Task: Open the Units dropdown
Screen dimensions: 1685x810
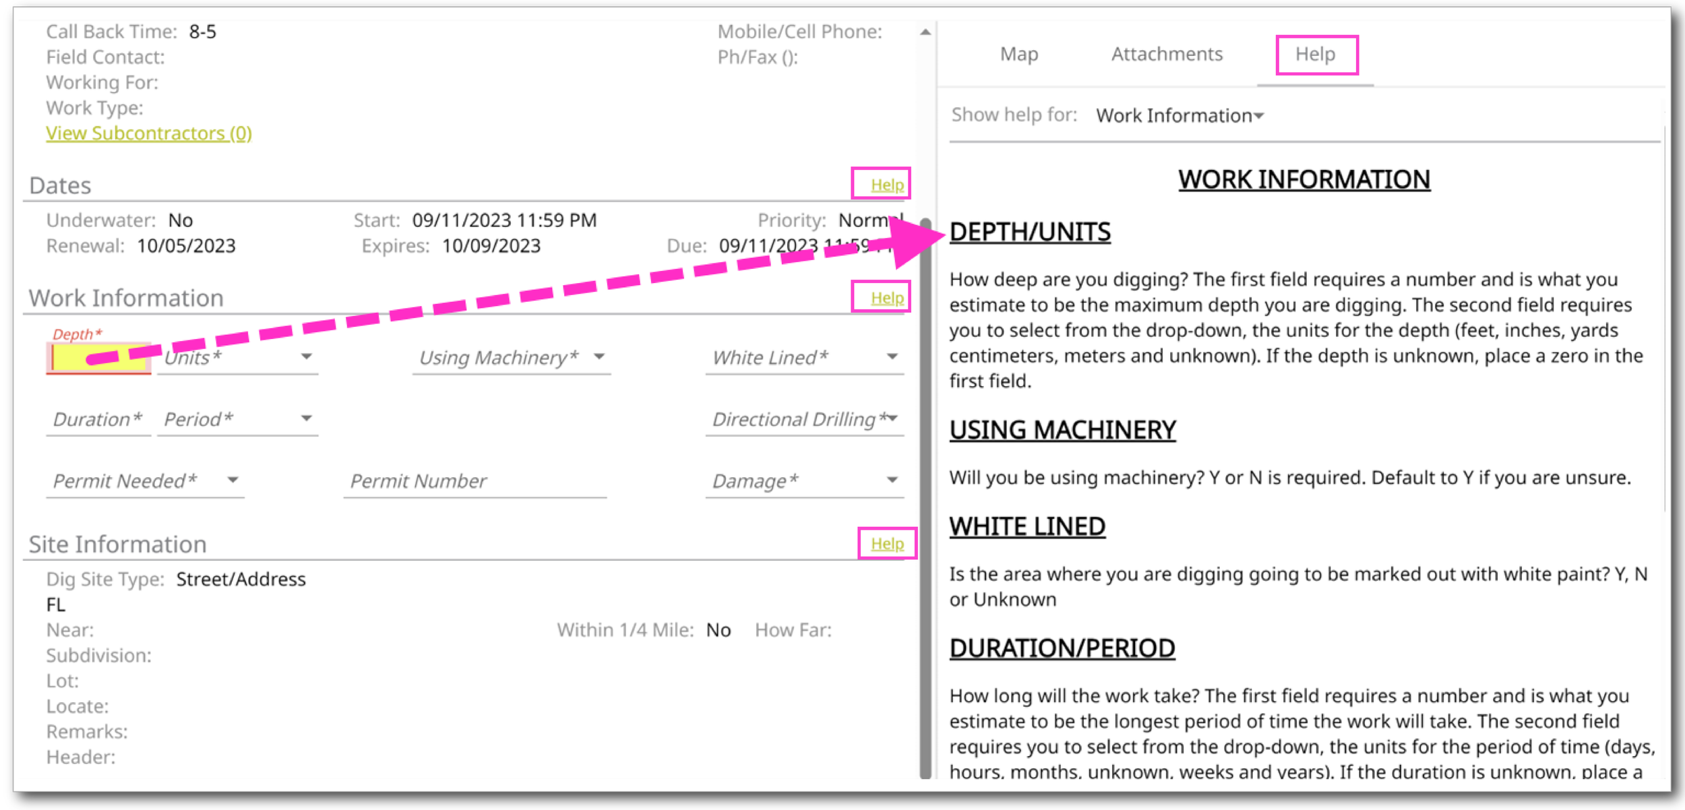Action: pyautogui.click(x=305, y=356)
